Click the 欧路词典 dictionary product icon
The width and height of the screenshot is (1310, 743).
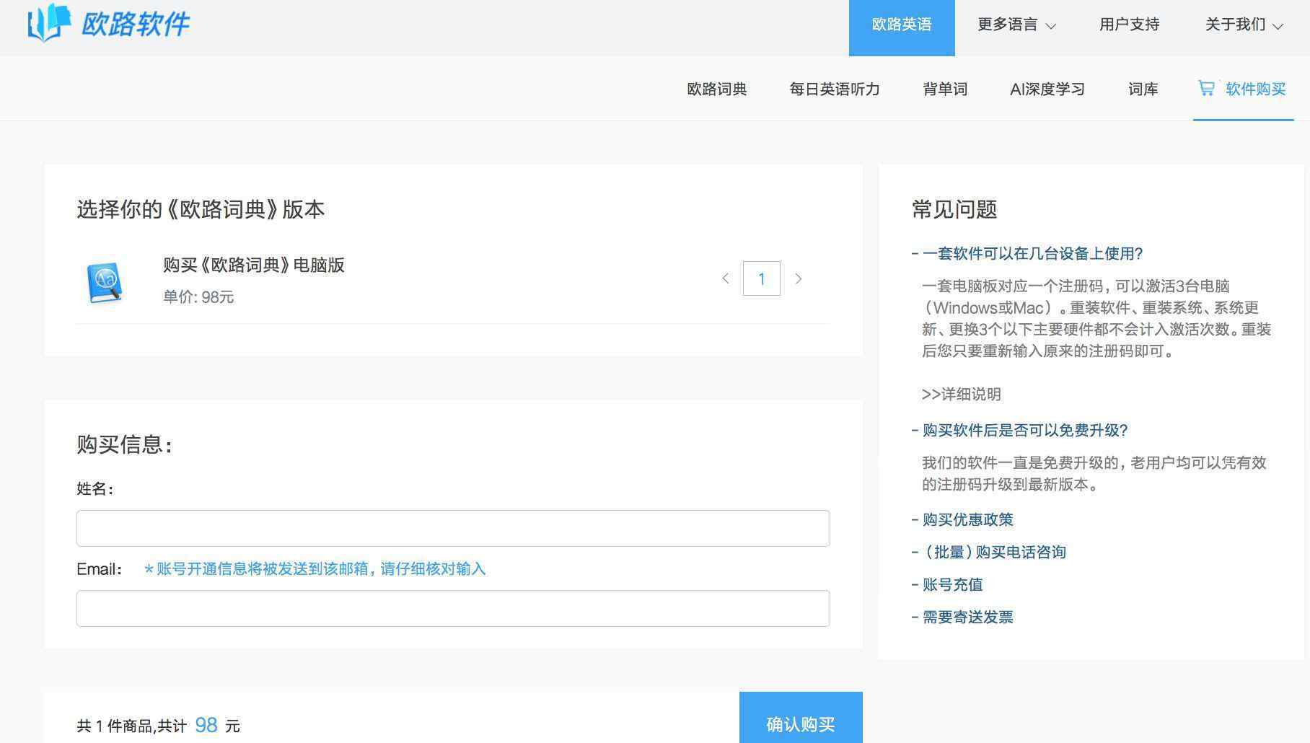click(x=105, y=282)
